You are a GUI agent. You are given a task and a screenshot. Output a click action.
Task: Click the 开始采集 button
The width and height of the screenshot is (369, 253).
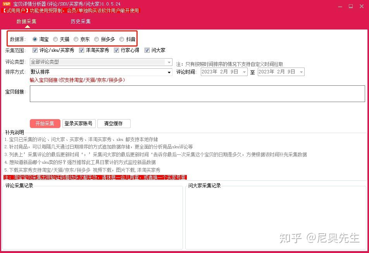point(45,123)
